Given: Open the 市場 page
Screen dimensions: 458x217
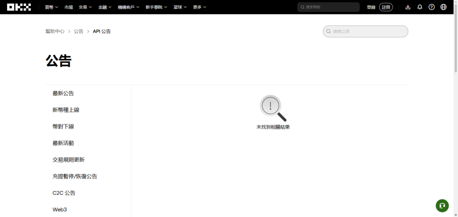Looking at the screenshot, I should [x=68, y=7].
